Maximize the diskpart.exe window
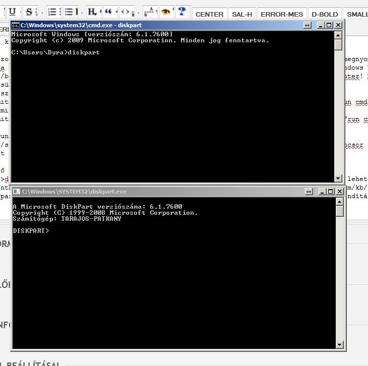Image resolution: width=368 pixels, height=366 pixels. 331,192
